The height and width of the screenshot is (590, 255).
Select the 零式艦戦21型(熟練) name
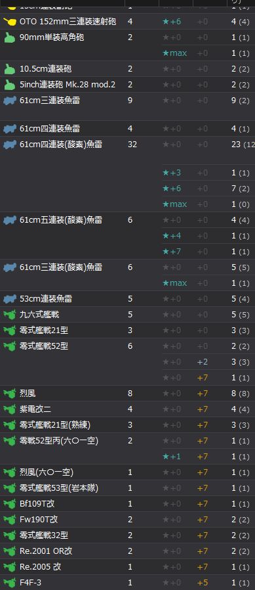point(55,425)
